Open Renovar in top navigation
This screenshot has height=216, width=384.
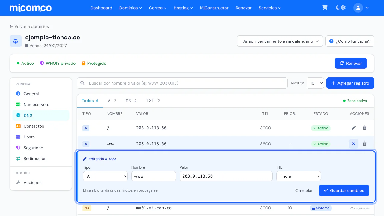[x=244, y=8]
